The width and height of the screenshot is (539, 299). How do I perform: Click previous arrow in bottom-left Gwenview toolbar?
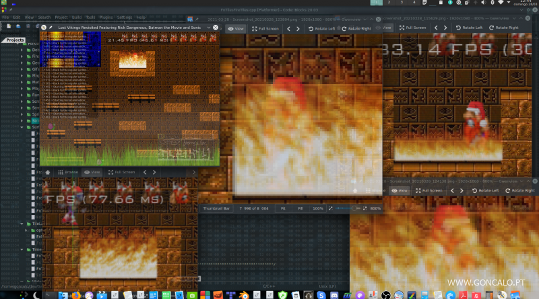point(145,172)
